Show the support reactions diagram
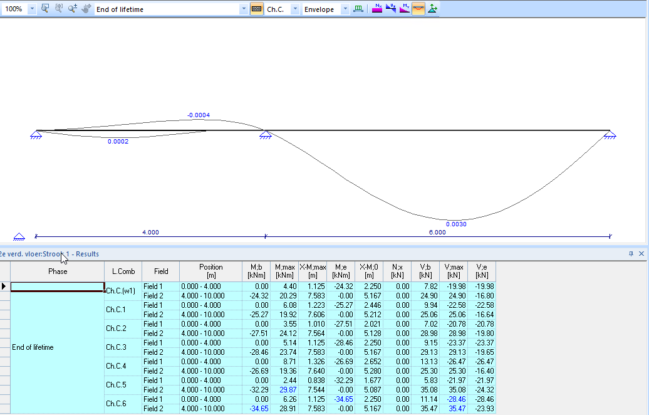 (432, 9)
